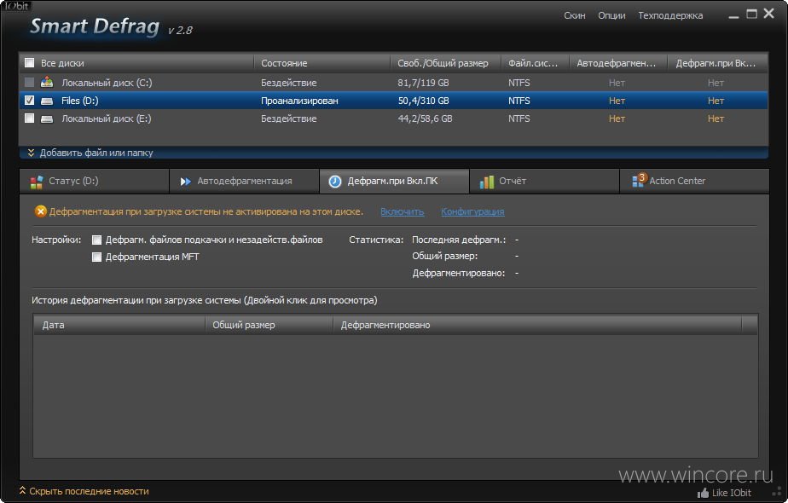
Task: Uncheck the Files (D:) checkbox
Action: click(x=30, y=101)
